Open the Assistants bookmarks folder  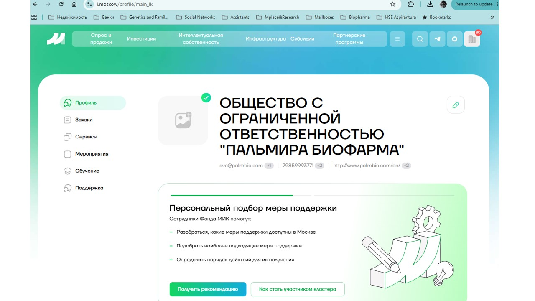235,17
